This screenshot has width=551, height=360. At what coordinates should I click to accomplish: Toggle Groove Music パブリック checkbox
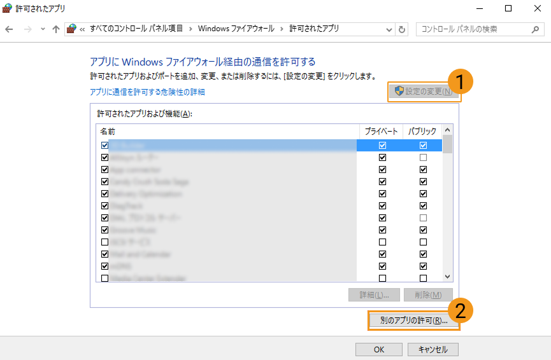pos(423,230)
